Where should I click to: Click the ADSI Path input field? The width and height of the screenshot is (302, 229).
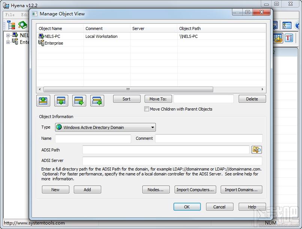166,150
